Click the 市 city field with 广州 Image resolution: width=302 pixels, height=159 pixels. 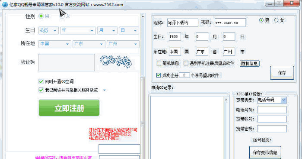pyautogui.click(x=229, y=52)
